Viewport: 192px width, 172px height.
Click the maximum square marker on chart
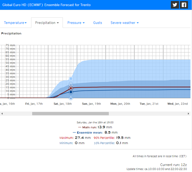coord(71,79)
